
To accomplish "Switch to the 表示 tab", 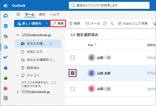I will (42, 14).
